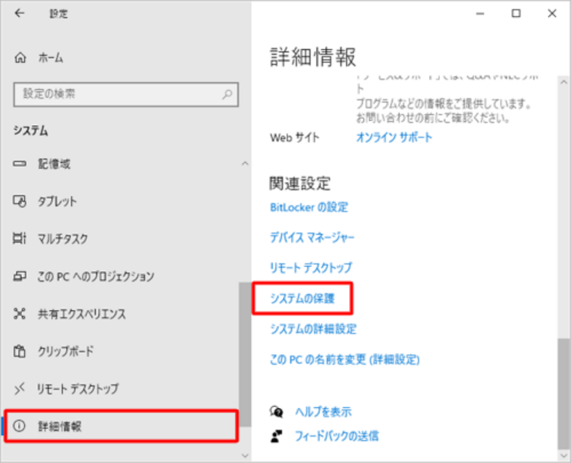The height and width of the screenshot is (463, 571).
Task: Click the この PC へのプロジェクション icon
Action: 19,276
